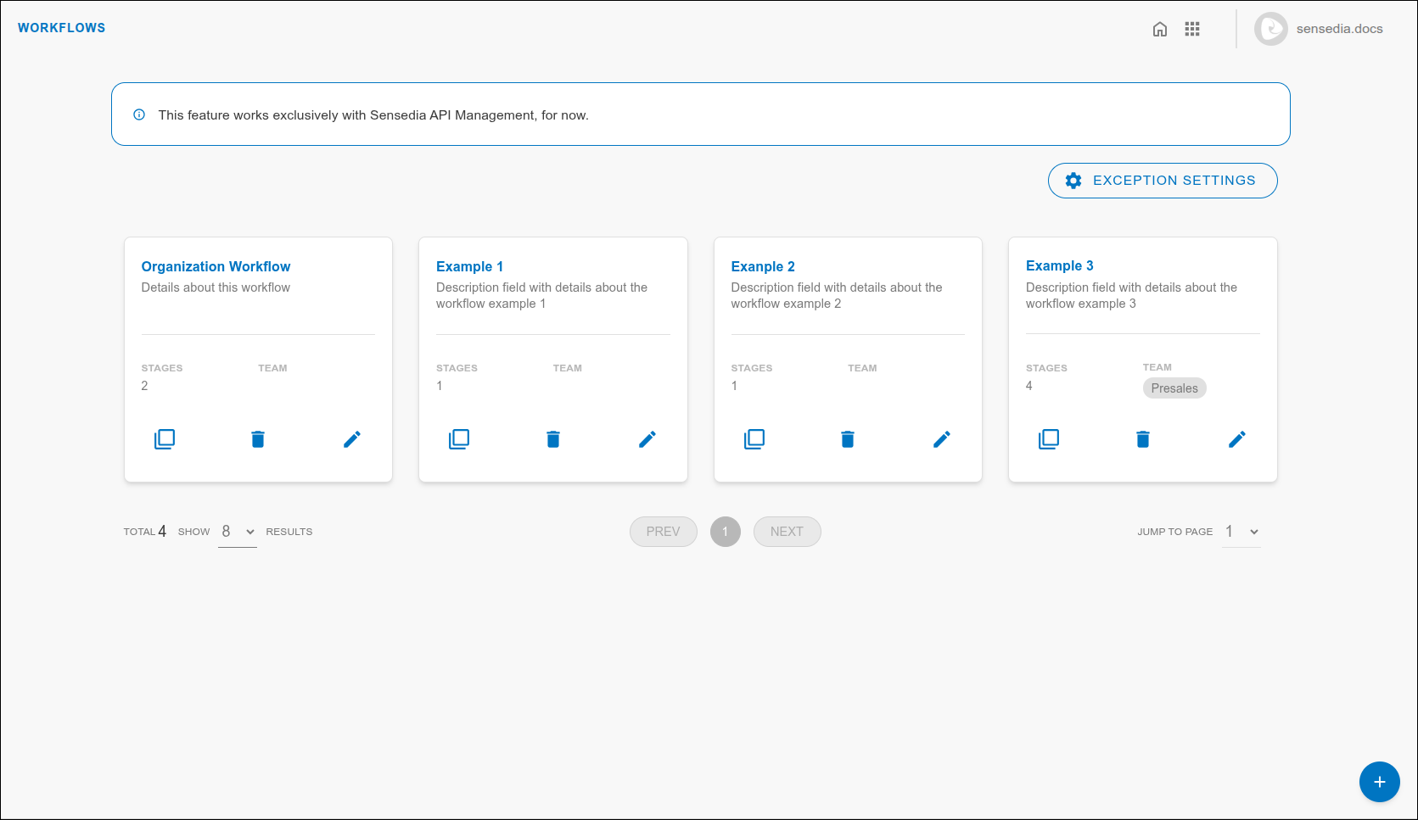Delete Example 3 workflow via trash icon
The height and width of the screenshot is (820, 1418).
coord(1142,438)
